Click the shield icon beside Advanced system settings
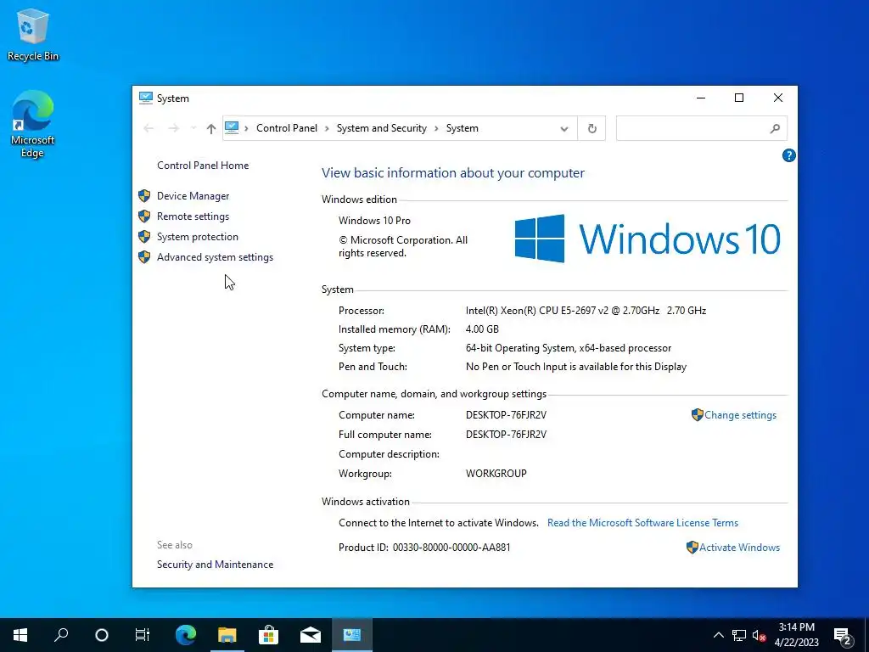Image resolution: width=869 pixels, height=652 pixels. point(144,257)
